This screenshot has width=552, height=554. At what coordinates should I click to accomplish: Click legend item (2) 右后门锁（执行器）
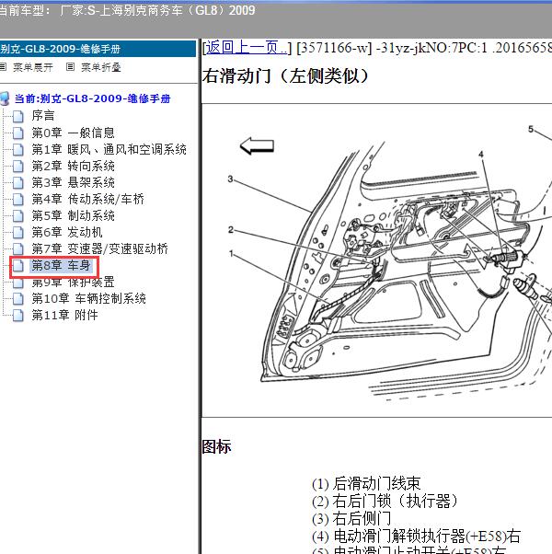pos(385,501)
